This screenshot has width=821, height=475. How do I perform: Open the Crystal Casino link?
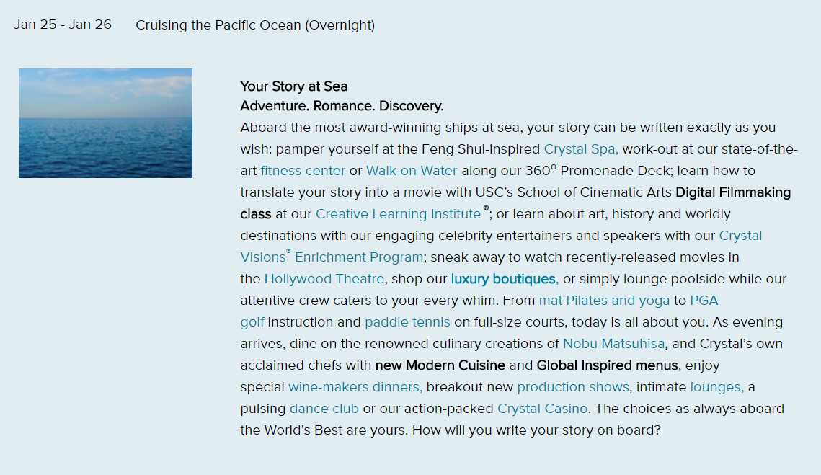[x=543, y=409]
